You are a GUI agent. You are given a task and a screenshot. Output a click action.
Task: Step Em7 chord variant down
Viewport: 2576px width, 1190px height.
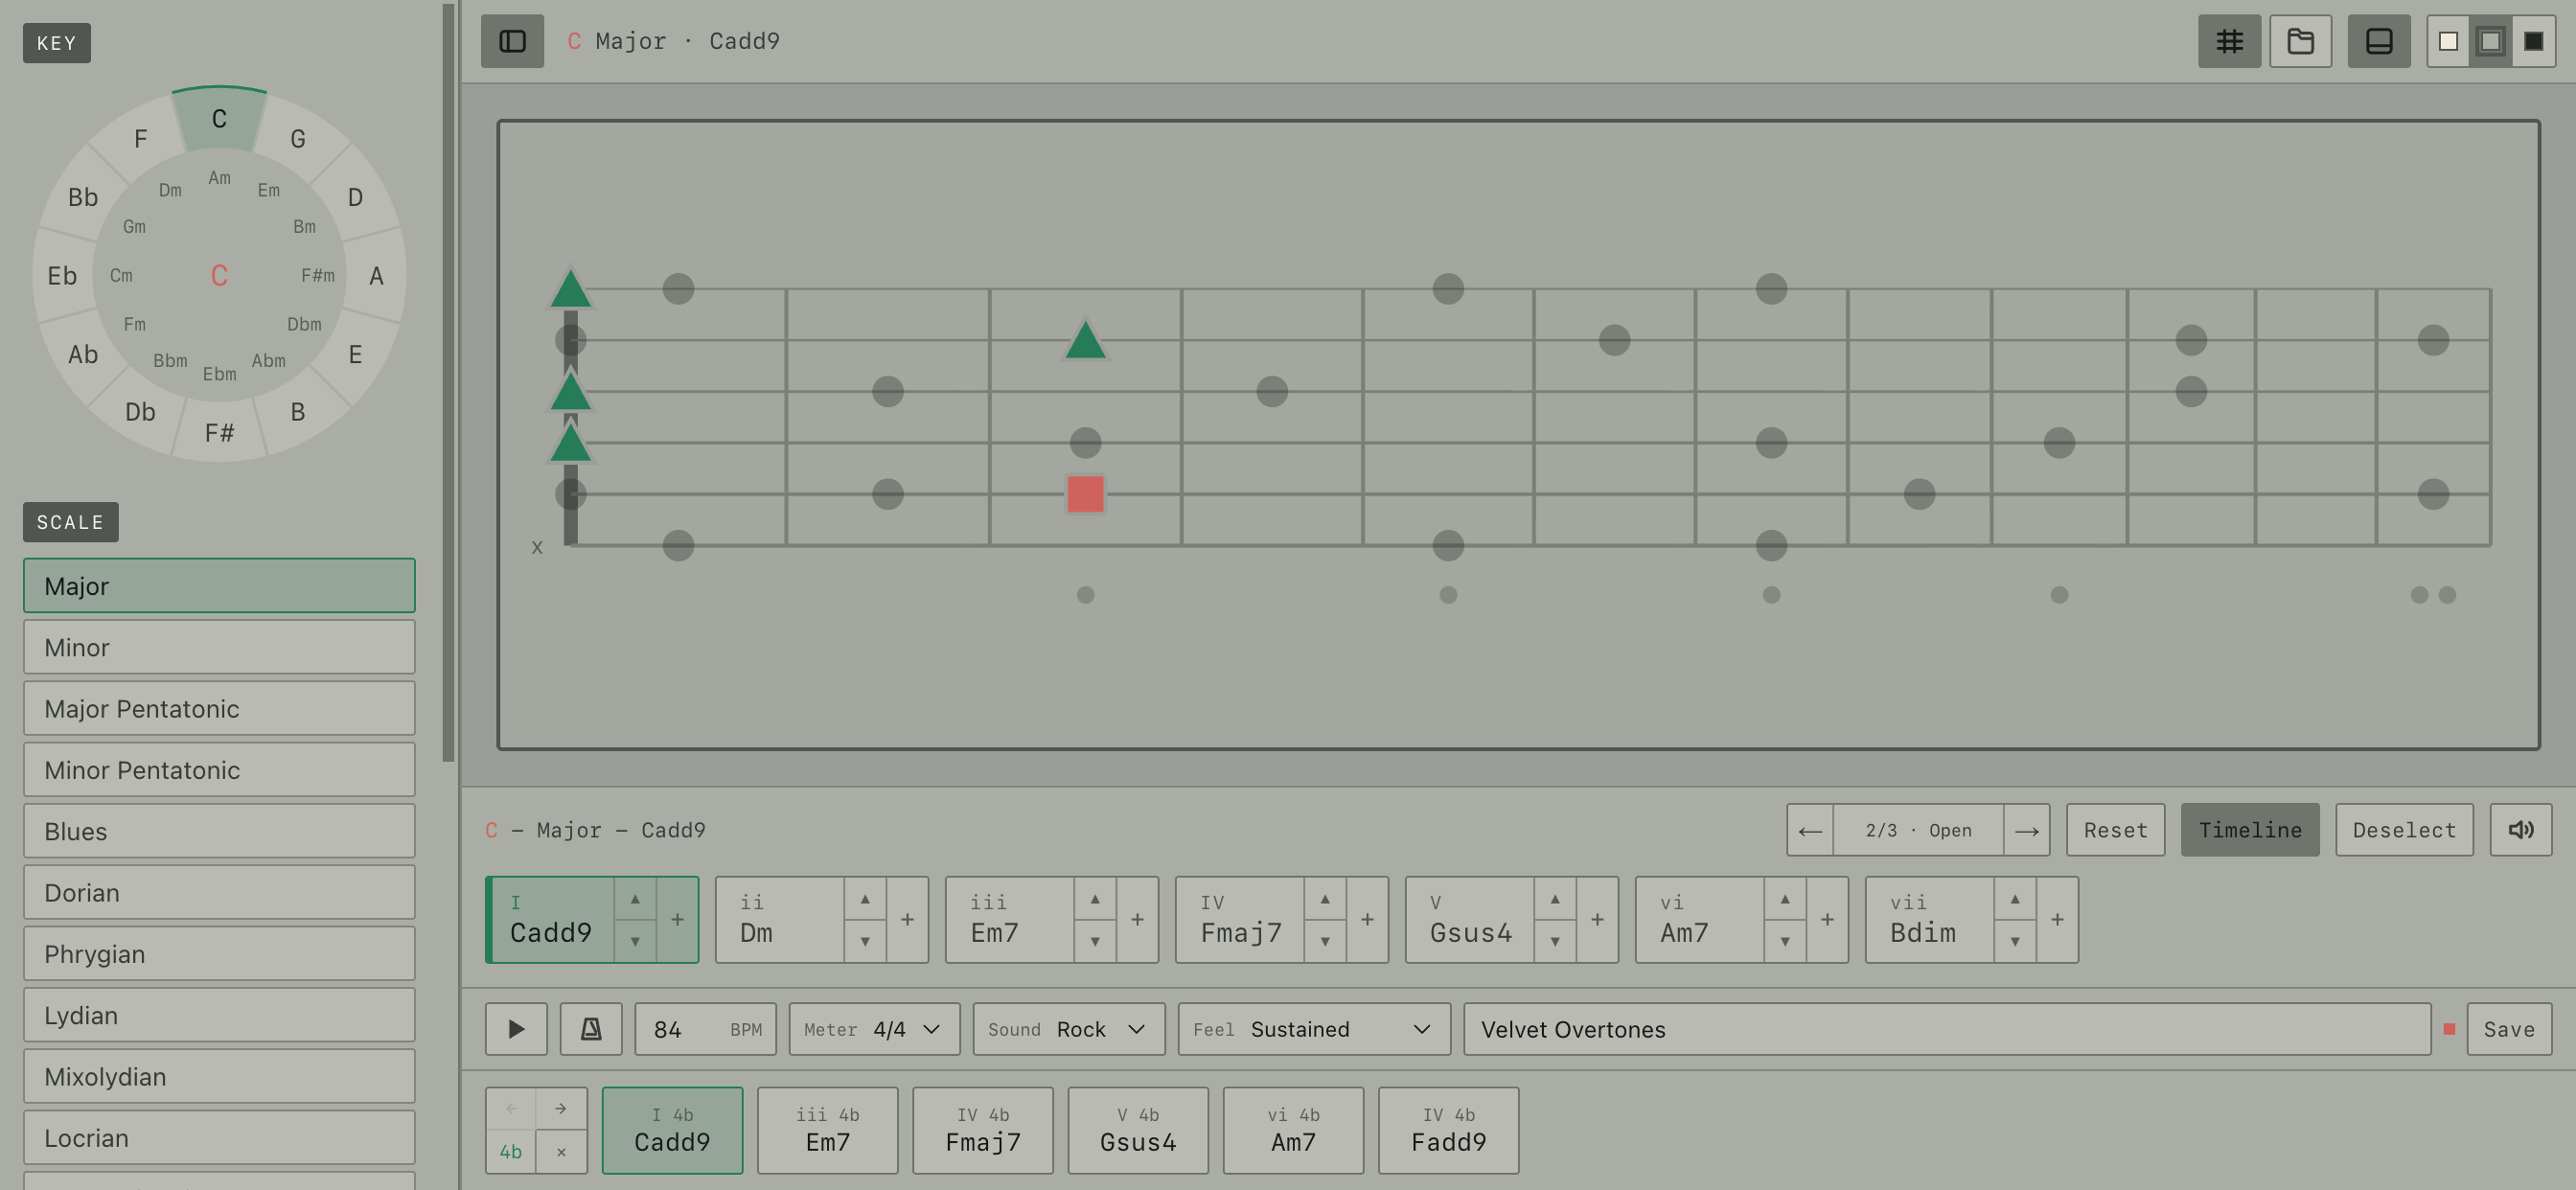(1095, 942)
